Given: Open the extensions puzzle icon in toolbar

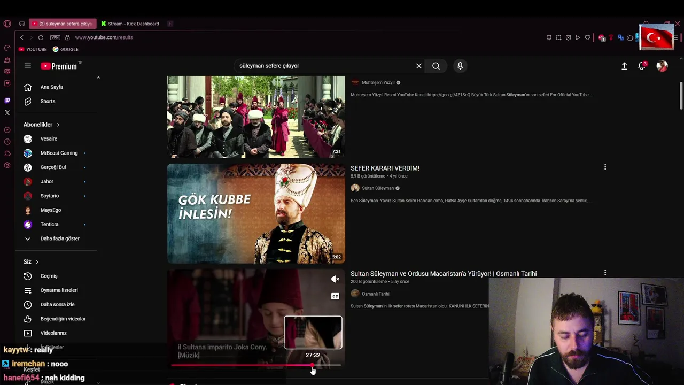Looking at the screenshot, I should coord(630,37).
